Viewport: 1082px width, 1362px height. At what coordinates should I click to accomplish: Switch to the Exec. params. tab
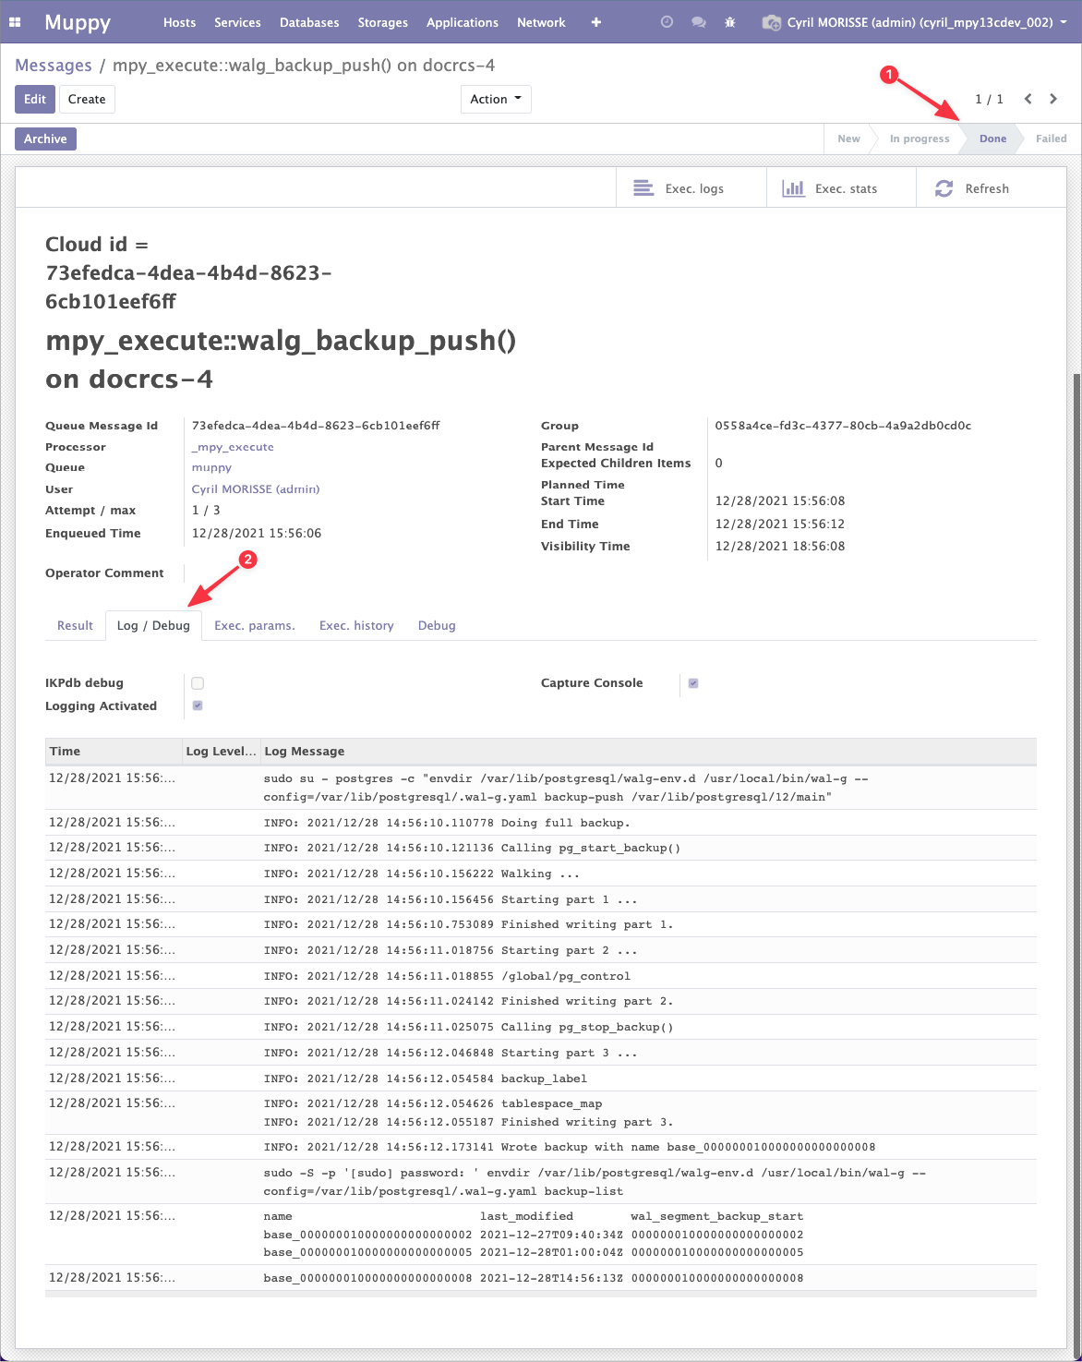point(255,625)
